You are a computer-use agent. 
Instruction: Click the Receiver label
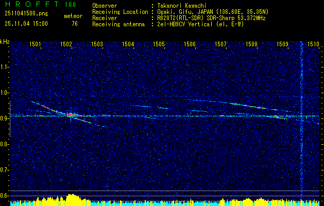(105, 18)
